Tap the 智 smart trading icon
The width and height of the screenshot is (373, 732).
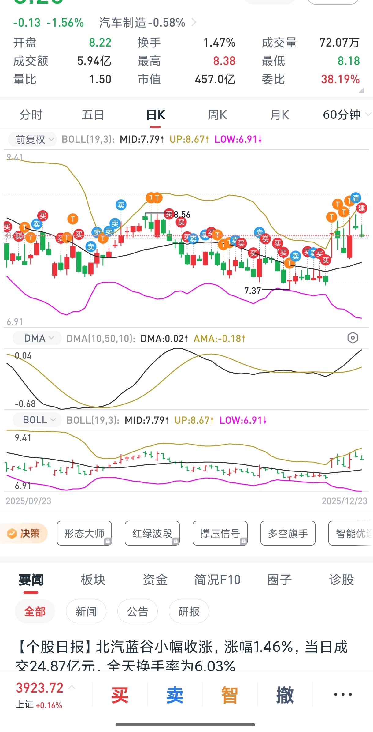pyautogui.click(x=230, y=695)
